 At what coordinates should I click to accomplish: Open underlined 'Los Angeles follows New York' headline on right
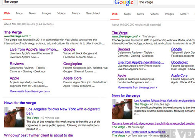[x=165, y=101]
